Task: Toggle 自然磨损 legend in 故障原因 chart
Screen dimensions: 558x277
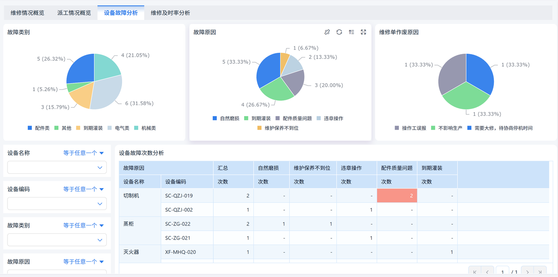Action: click(225, 118)
